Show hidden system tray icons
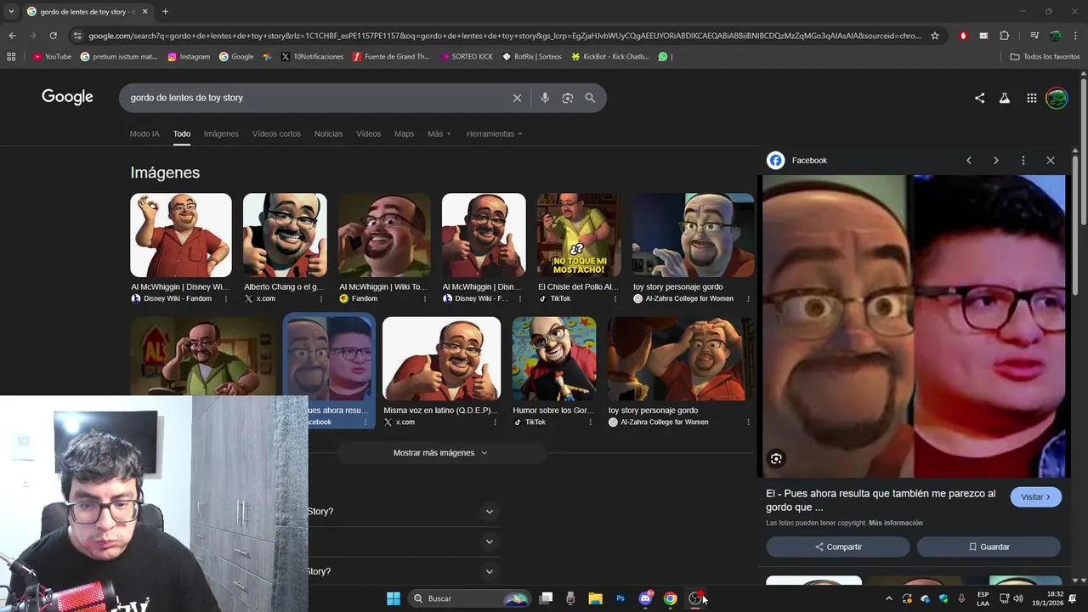 click(889, 598)
